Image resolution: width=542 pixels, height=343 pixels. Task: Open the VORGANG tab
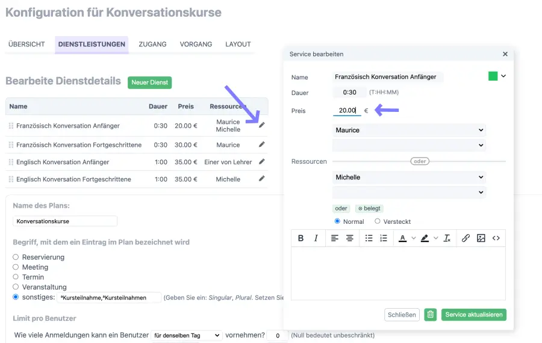tap(196, 44)
